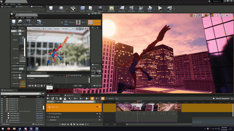
Task: Click Lit view mode button in preview
Action: pos(45,29)
